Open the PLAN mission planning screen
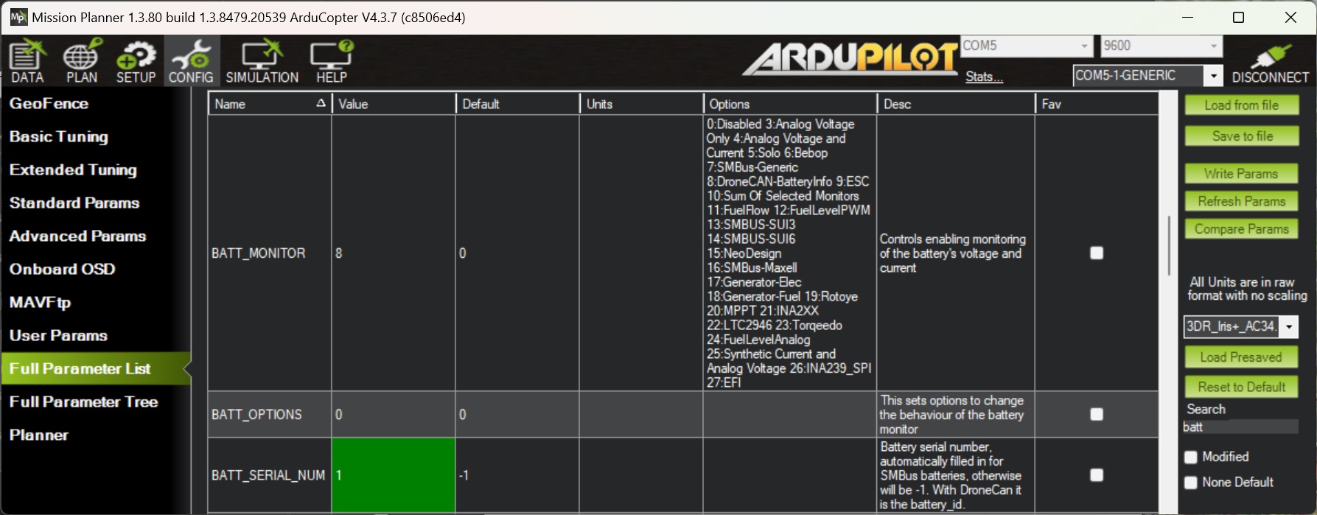The height and width of the screenshot is (515, 1317). [x=82, y=62]
